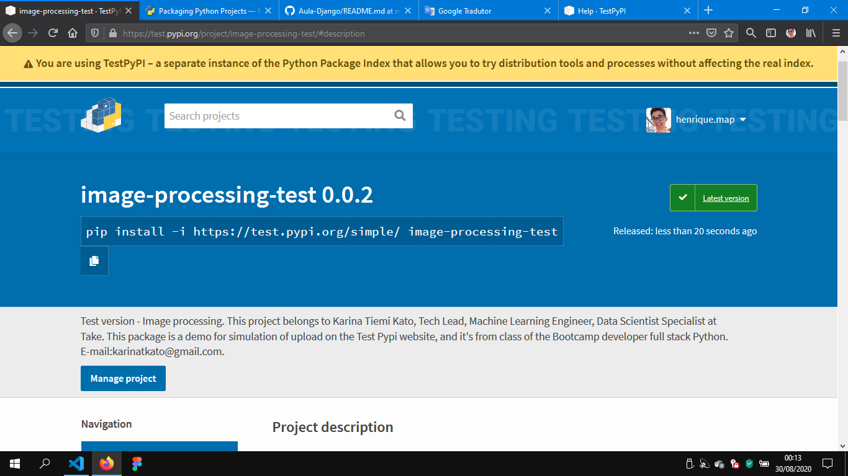The width and height of the screenshot is (848, 476).
Task: Click the Latest version button
Action: pos(713,198)
